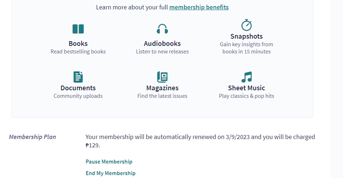Image resolution: width=343 pixels, height=178 pixels.
Task: Select the Sheet Music heading label
Action: tap(246, 88)
